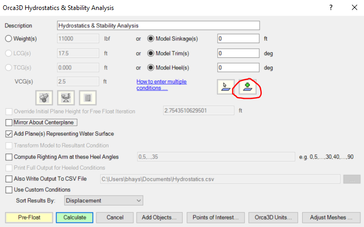Screen dimensions: 364x227
Task: Click the VCG(s) label
Action: [24, 81]
